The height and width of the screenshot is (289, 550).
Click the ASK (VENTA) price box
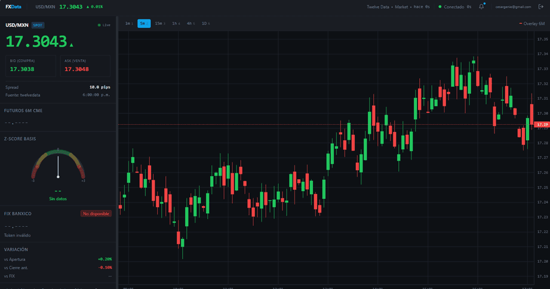pyautogui.click(x=85, y=66)
